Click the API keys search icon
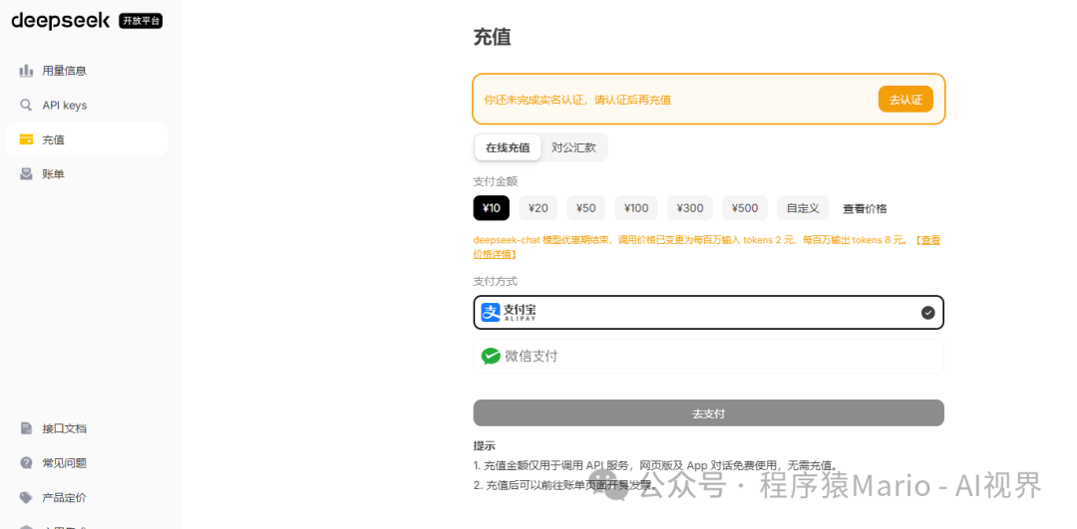The height and width of the screenshot is (529, 1077). point(26,105)
